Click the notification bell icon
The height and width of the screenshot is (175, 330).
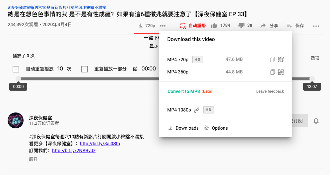316,121
